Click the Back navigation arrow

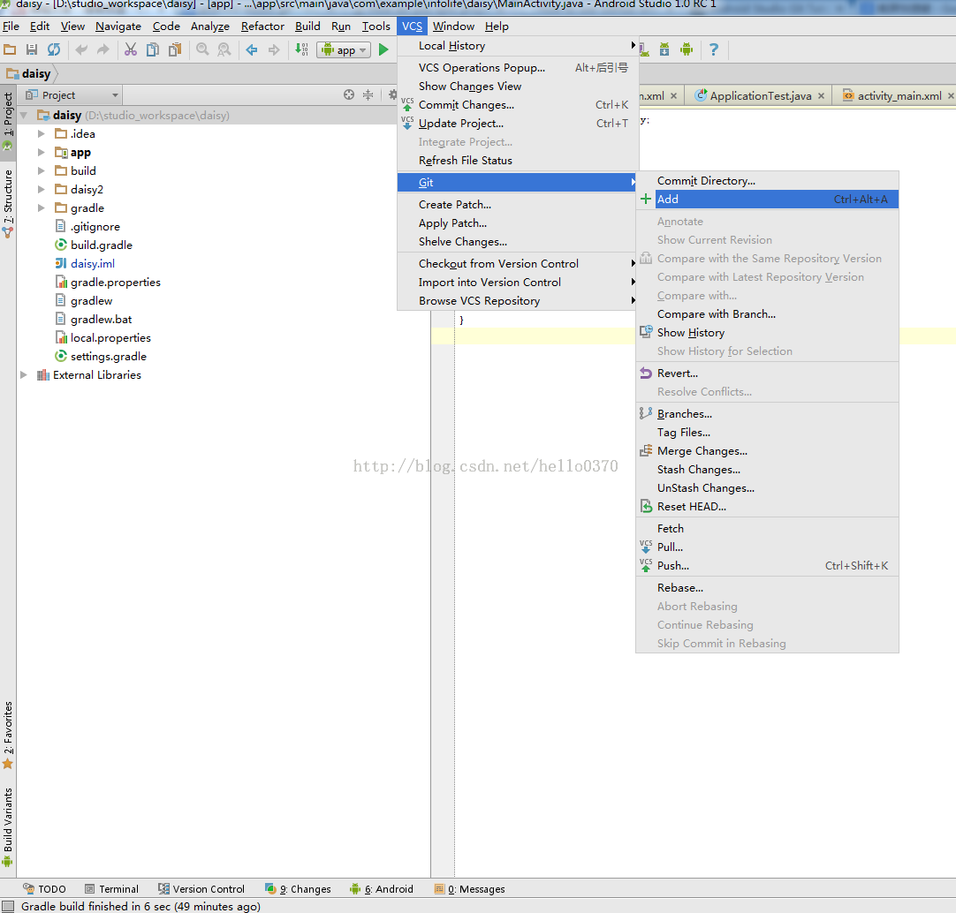pyautogui.click(x=251, y=49)
